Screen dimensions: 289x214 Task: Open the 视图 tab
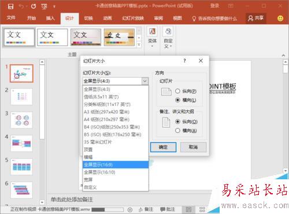pos(177,19)
